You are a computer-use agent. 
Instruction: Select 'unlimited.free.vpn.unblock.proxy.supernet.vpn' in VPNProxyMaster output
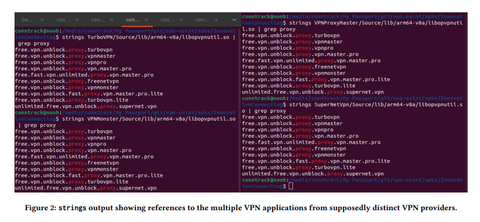[312, 92]
